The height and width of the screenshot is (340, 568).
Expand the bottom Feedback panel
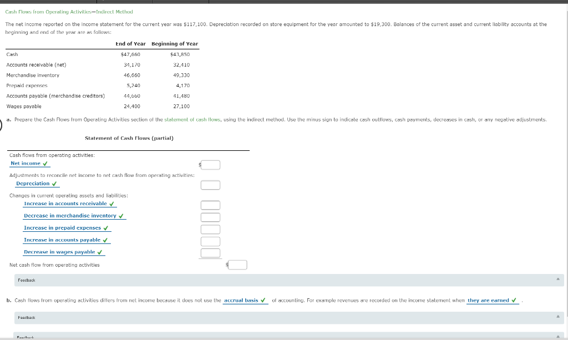(x=559, y=337)
